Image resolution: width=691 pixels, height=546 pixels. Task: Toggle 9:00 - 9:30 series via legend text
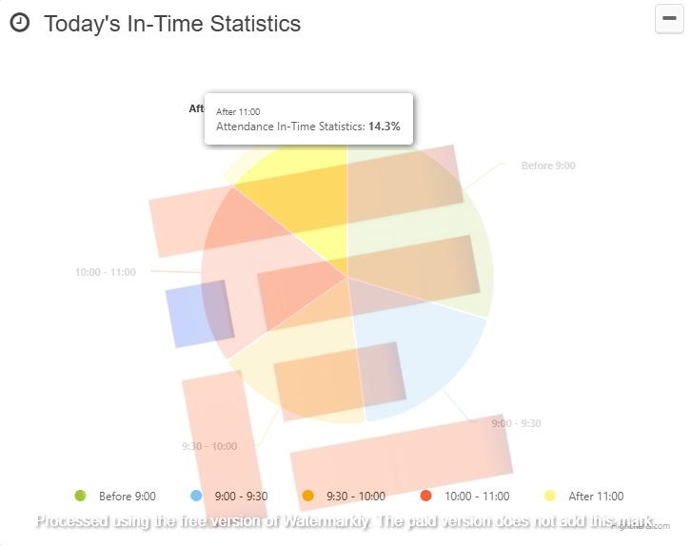[241, 496]
